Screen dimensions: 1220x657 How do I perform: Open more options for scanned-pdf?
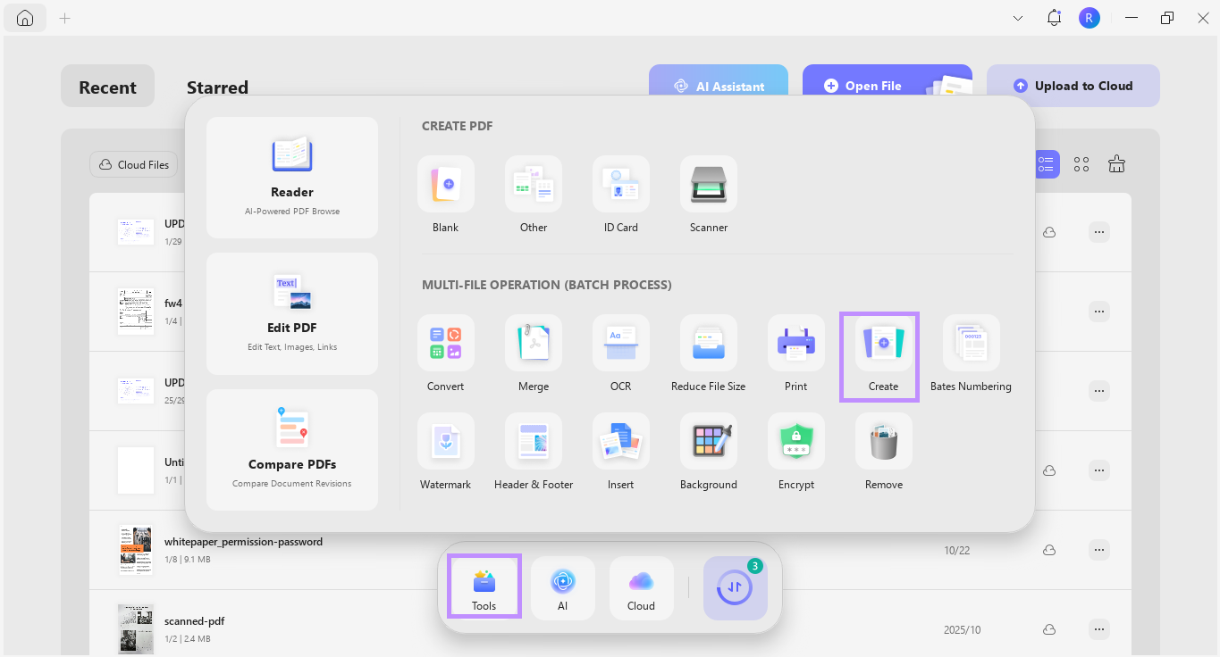click(1098, 628)
